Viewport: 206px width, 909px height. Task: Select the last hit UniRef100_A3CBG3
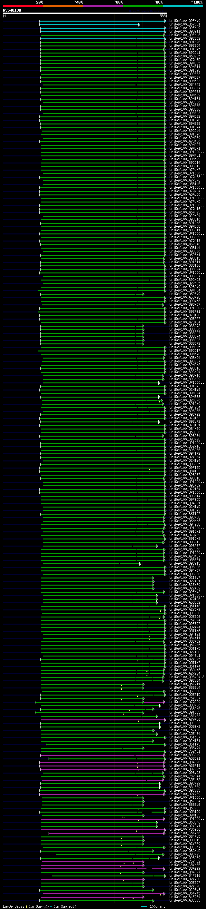pyautogui.click(x=185, y=901)
